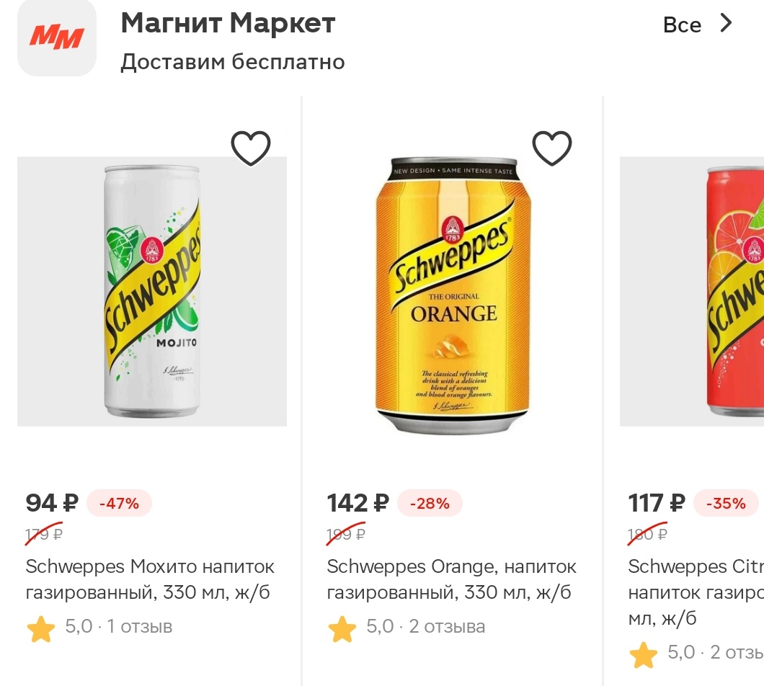Screen dimensions: 764x686
Task: Open Schweppes Orange product title
Action: point(451,580)
